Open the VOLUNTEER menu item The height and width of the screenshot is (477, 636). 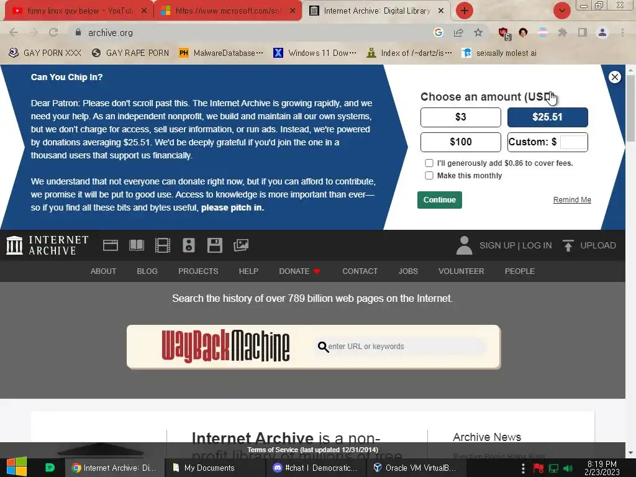tap(461, 271)
